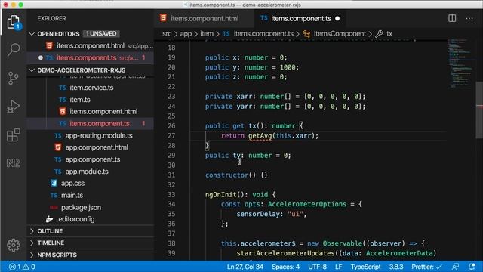Click the CSS icon beside app.css
Image resolution: width=483 pixels, height=272 pixels.
[x=54, y=183]
